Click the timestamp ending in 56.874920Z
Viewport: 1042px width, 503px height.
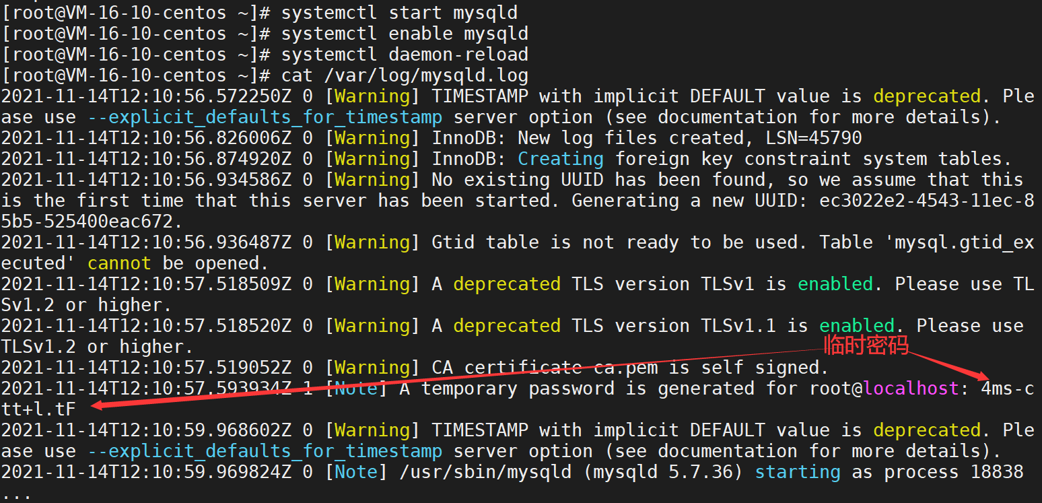pyautogui.click(x=146, y=158)
